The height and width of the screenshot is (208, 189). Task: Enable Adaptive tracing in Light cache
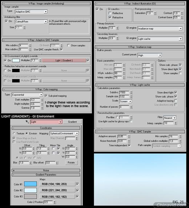click(176, 101)
